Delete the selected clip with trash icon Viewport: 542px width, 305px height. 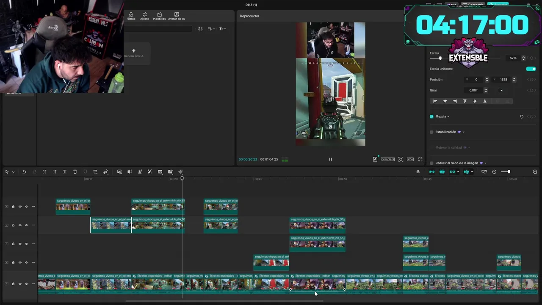point(75,172)
